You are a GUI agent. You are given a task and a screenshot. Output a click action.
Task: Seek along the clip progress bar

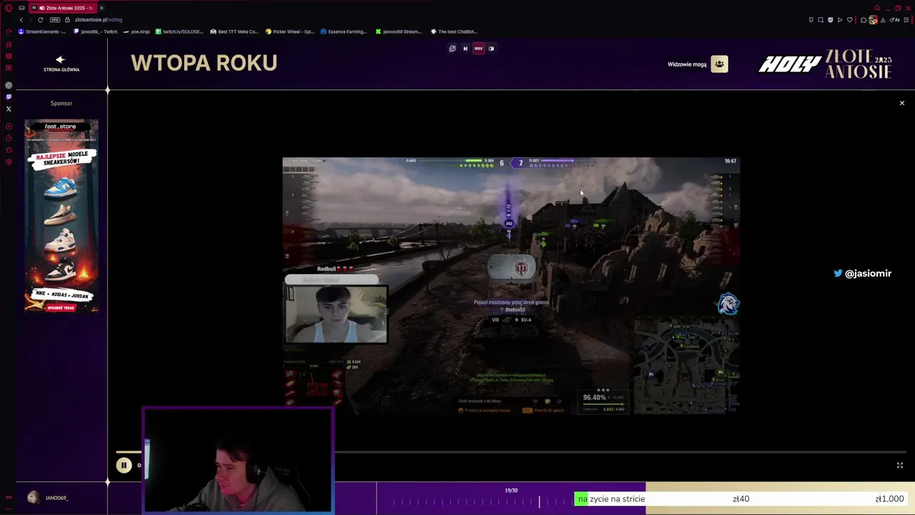(x=511, y=452)
